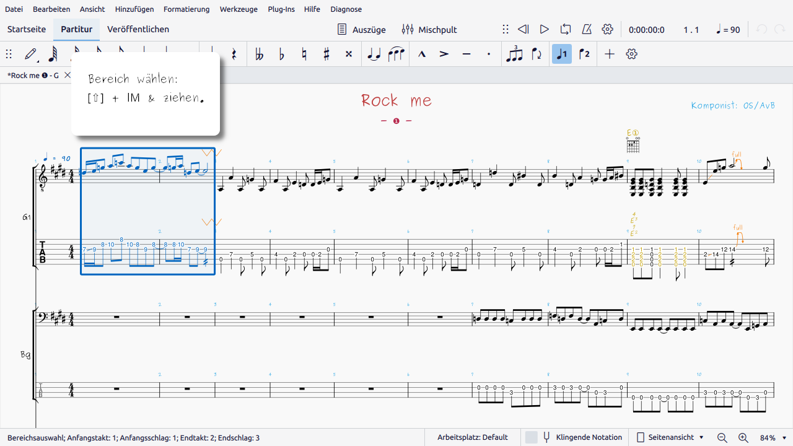Click the Arbeitsplatz: Default workspace selector

[x=473, y=437]
